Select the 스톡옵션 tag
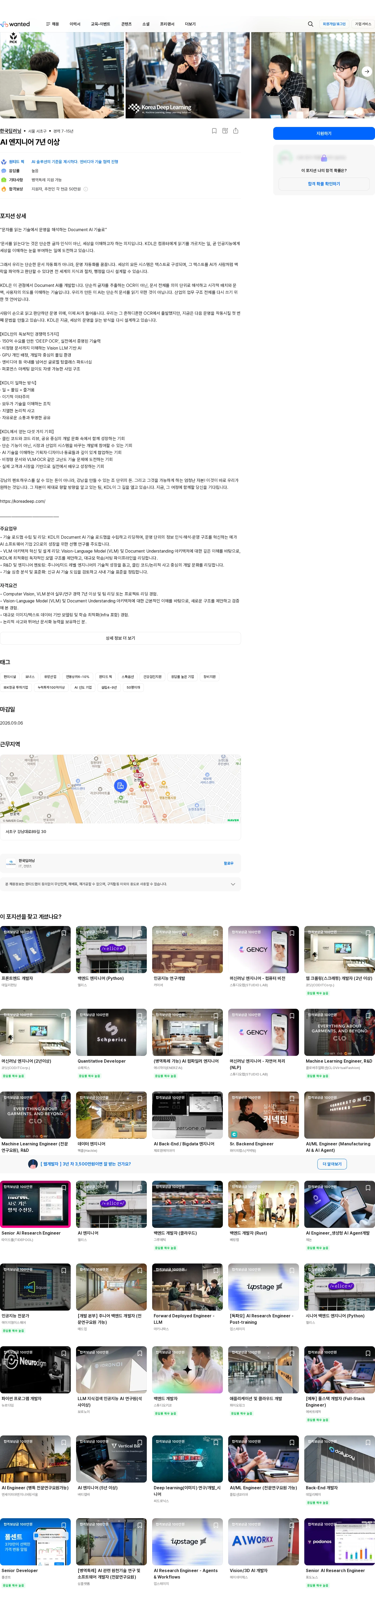375x1601 pixels. (127, 677)
